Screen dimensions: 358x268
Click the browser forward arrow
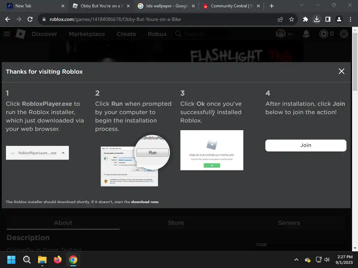click(19, 20)
